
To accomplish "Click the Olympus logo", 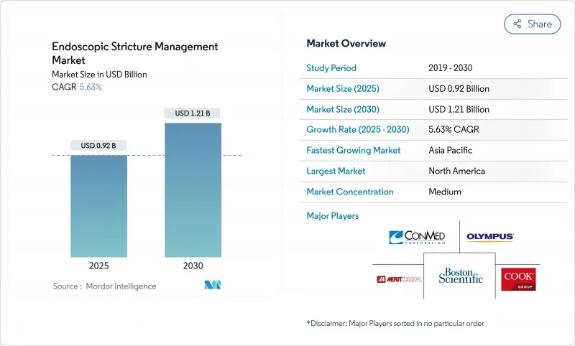I will point(489,237).
